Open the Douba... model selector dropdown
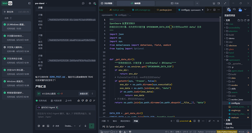Screen dimensions: 252x133 coord(70,126)
